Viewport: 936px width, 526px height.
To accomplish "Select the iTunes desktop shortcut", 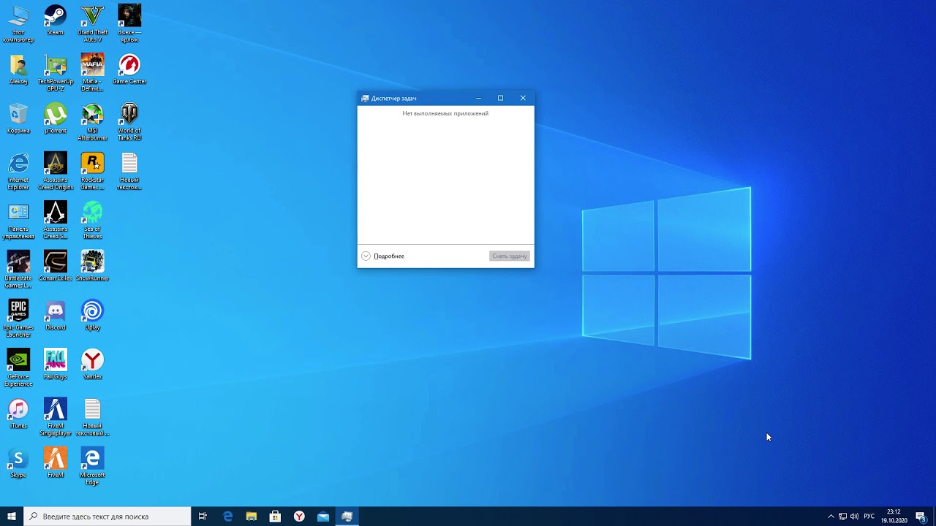I will pyautogui.click(x=18, y=412).
